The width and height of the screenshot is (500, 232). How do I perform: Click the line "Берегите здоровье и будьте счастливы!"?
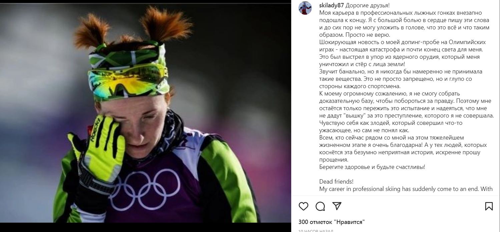[372, 167]
